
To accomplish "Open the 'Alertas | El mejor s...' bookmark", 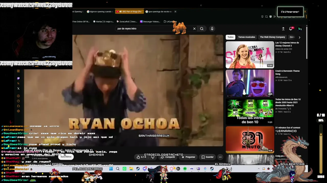I will point(103,22).
